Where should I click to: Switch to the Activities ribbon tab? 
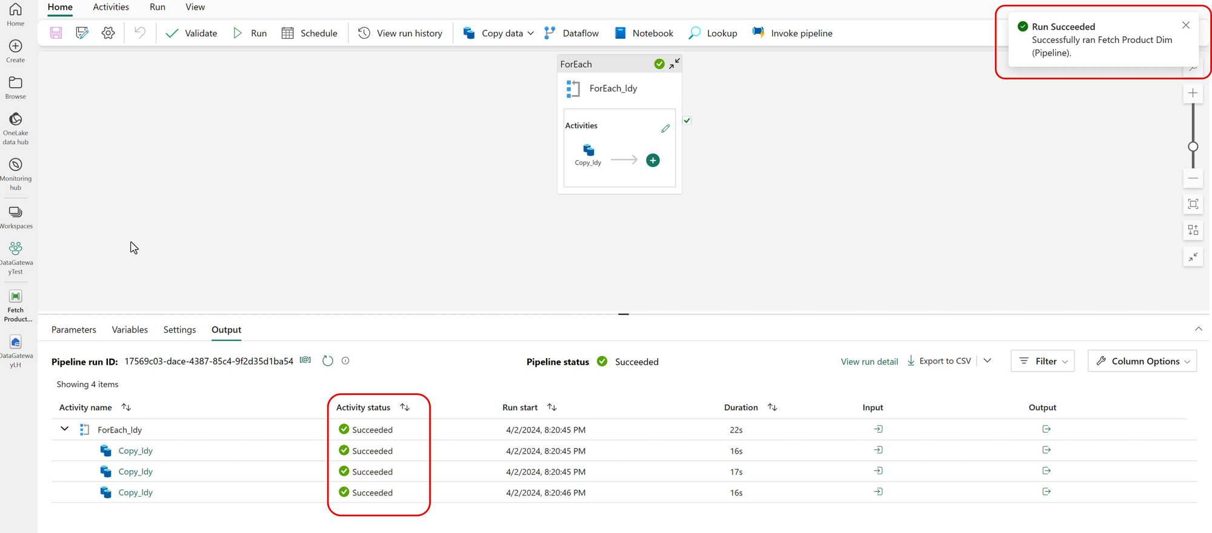(111, 7)
